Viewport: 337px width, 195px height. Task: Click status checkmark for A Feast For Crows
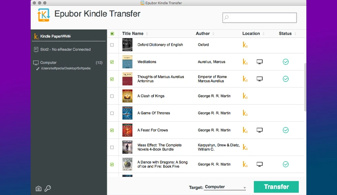(x=286, y=130)
